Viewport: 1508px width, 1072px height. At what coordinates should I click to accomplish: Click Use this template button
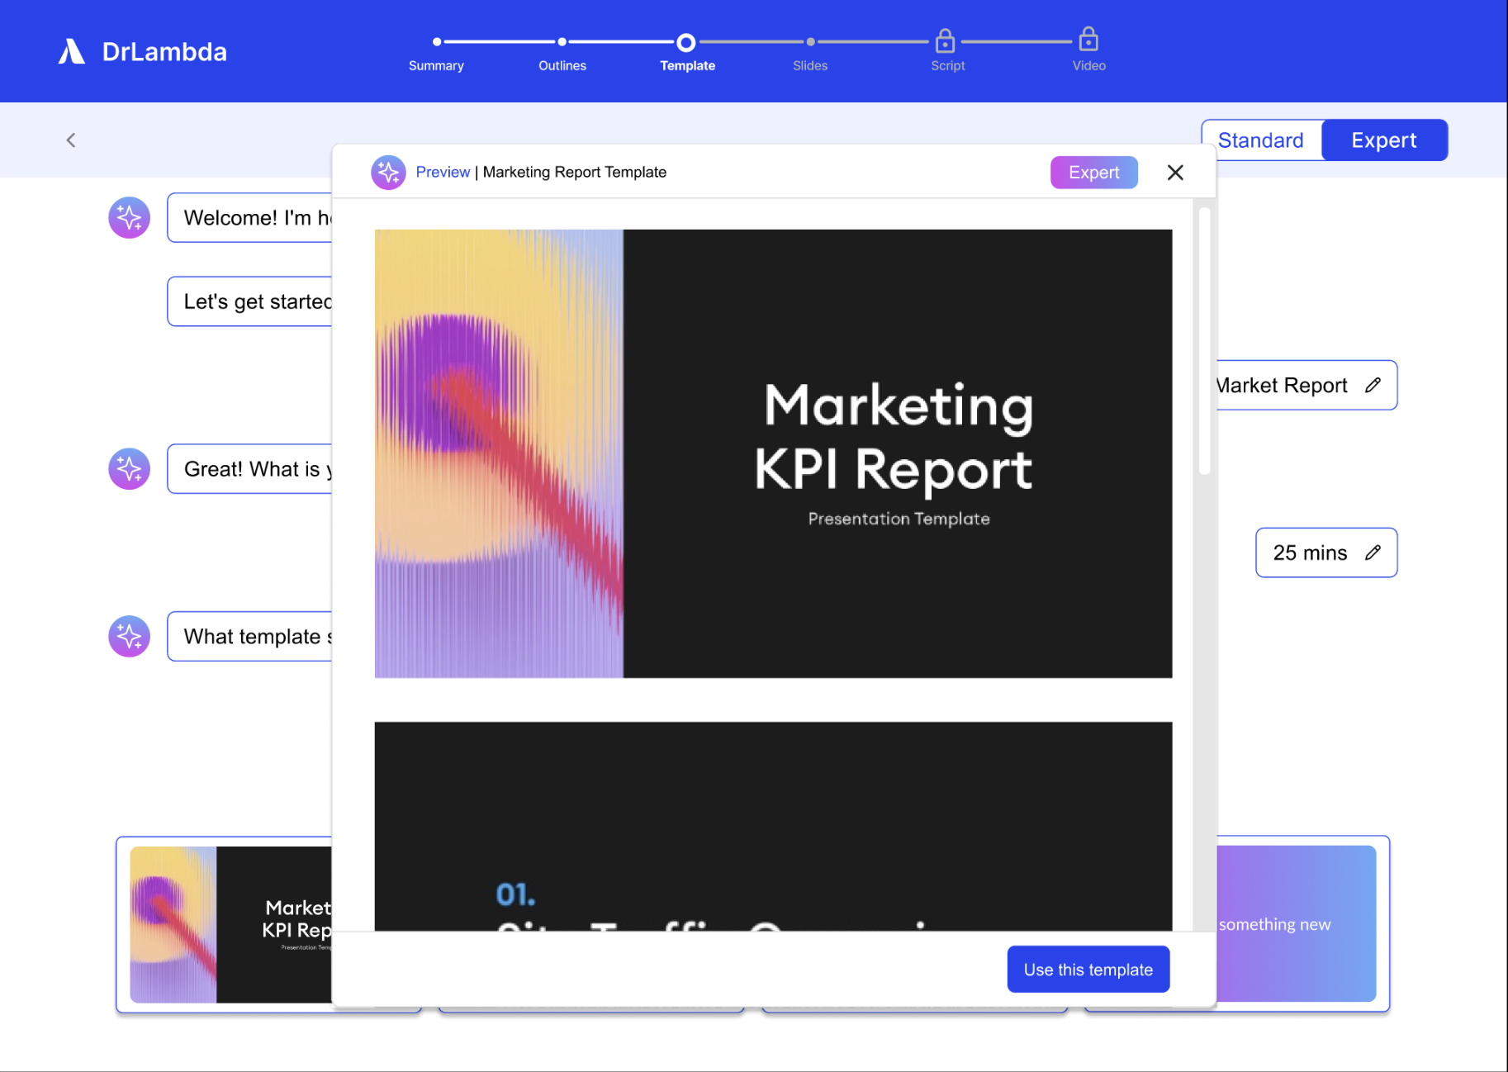tap(1088, 970)
